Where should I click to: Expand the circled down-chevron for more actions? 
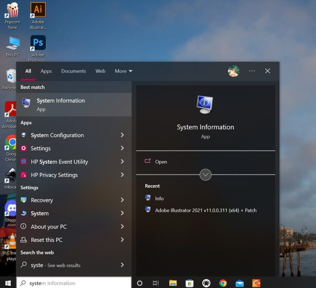tap(206, 175)
